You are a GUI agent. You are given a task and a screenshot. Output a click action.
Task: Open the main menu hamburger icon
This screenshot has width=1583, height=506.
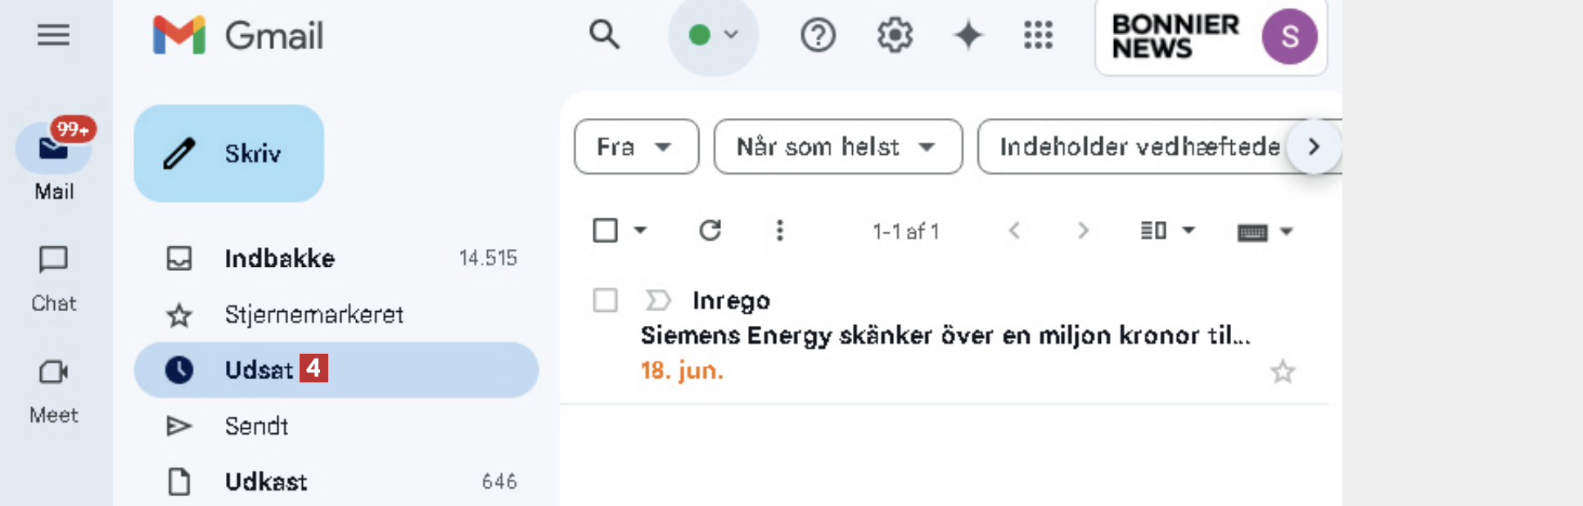click(x=53, y=35)
